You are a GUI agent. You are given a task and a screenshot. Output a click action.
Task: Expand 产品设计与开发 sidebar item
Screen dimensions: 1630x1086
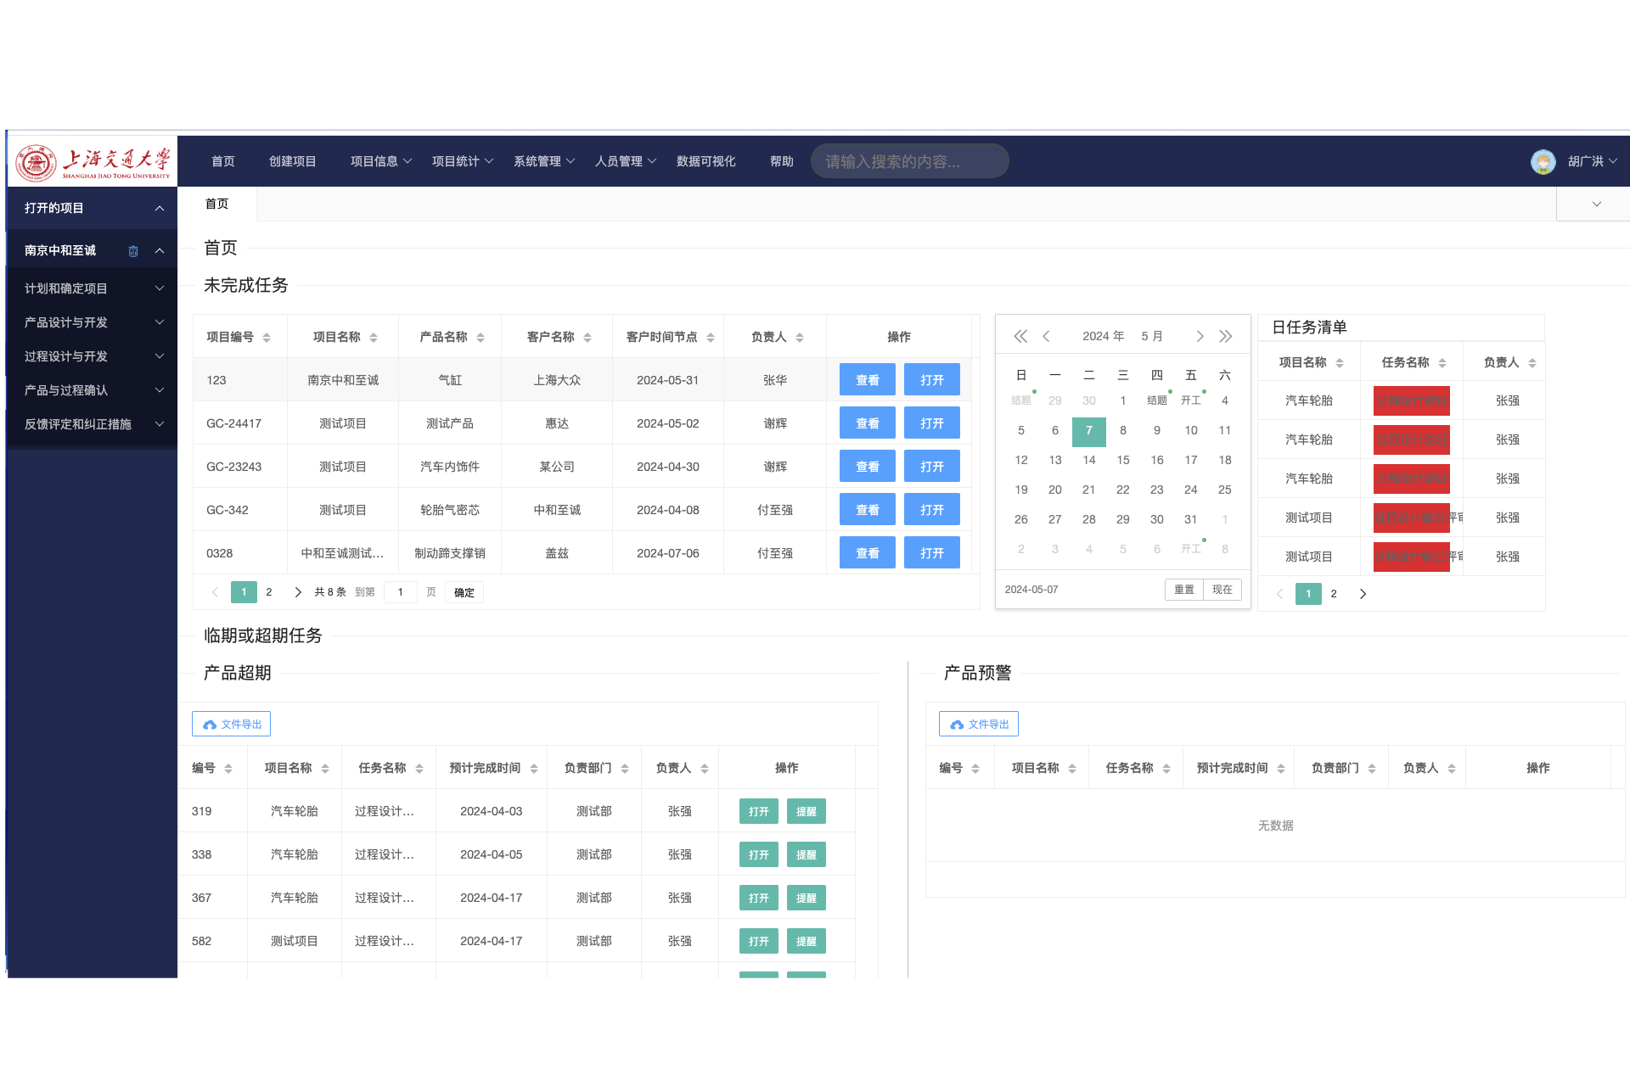pyautogui.click(x=92, y=322)
